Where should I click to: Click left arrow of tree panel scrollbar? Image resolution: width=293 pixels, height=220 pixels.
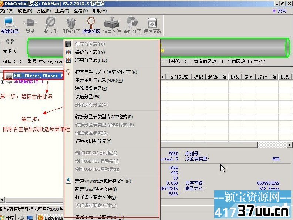tap(2, 200)
